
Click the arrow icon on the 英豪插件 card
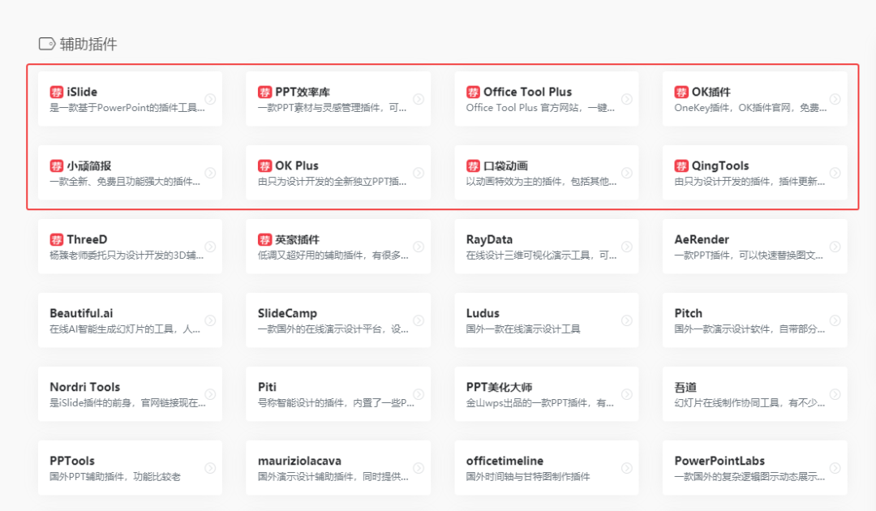pyautogui.click(x=419, y=247)
